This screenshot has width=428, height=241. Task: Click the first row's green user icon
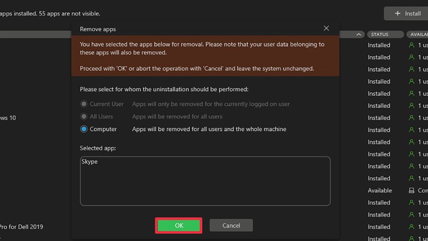(411, 46)
